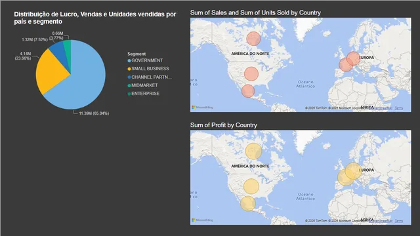Filter by CHANNEL PARTN... in the Segment legend

(150, 77)
